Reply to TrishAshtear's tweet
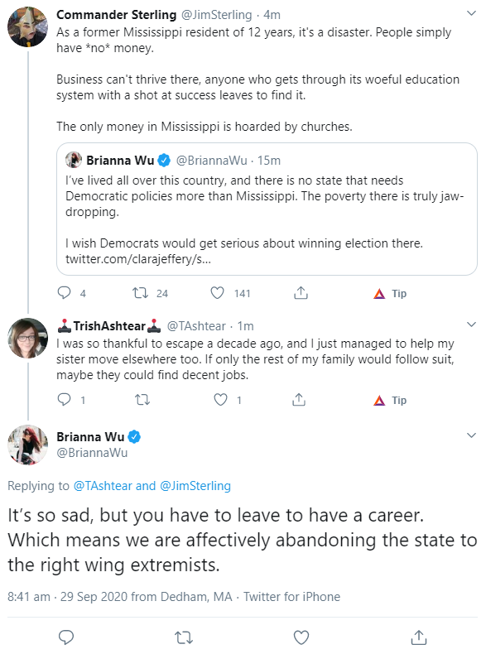Image resolution: width=486 pixels, height=654 pixels. tap(64, 400)
